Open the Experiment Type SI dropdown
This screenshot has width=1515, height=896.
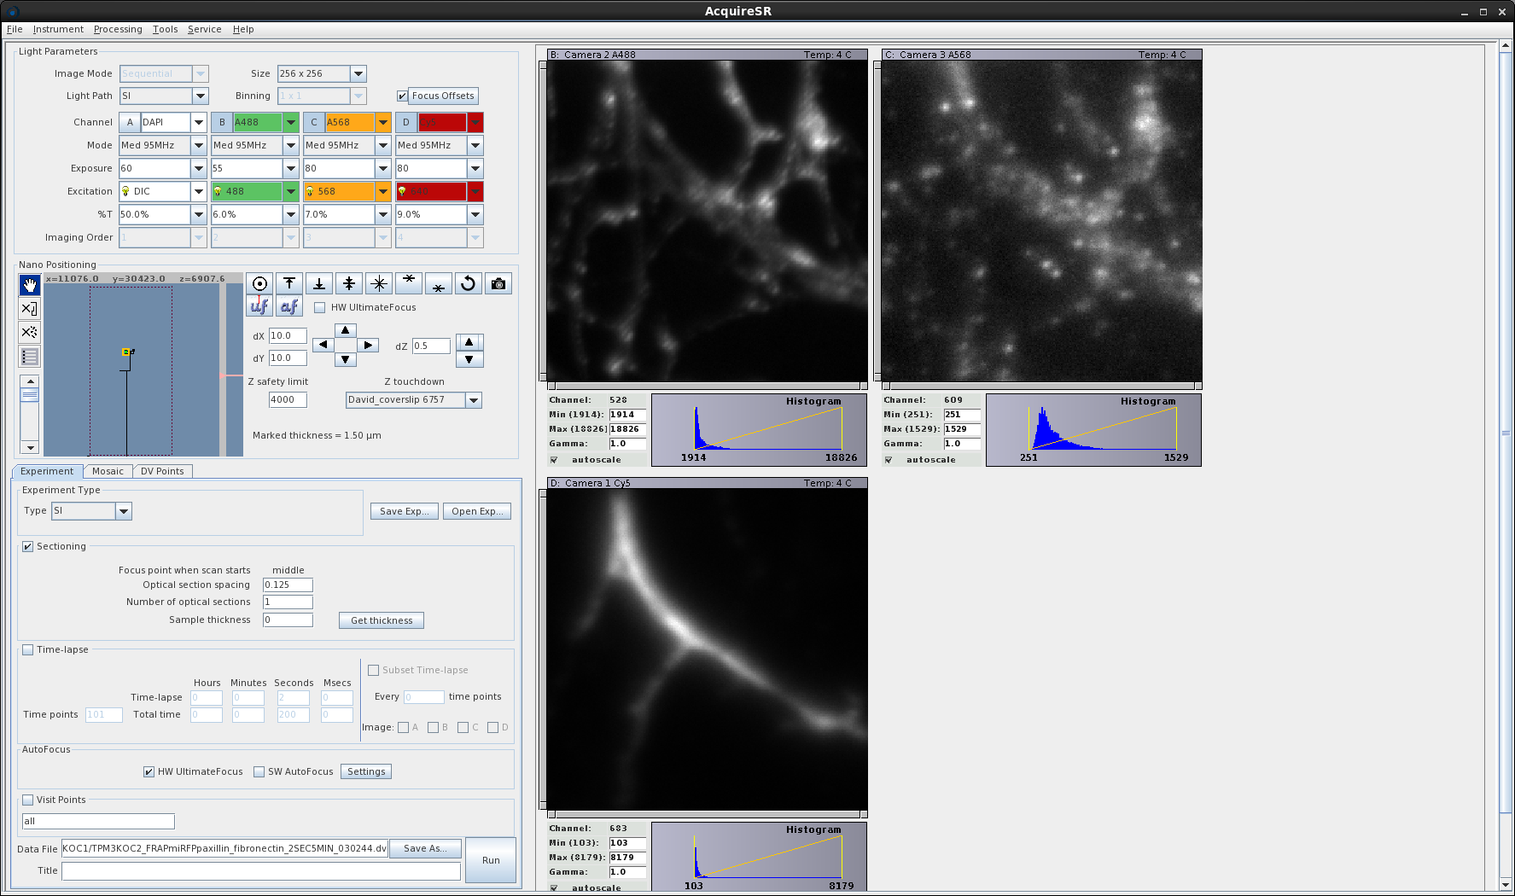click(124, 511)
